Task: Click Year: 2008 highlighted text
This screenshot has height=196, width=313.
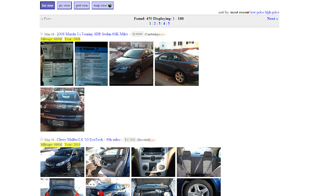Action: 72,39
